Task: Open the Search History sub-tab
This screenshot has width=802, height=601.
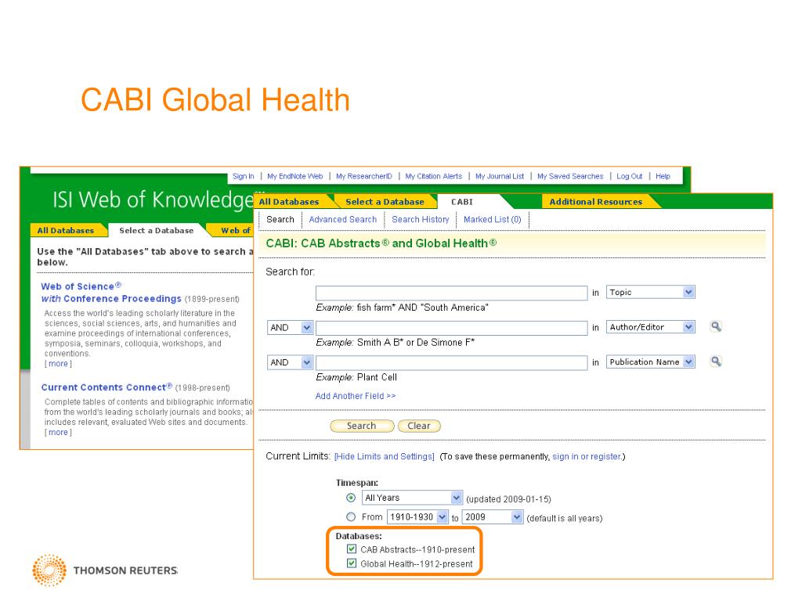Action: (421, 219)
